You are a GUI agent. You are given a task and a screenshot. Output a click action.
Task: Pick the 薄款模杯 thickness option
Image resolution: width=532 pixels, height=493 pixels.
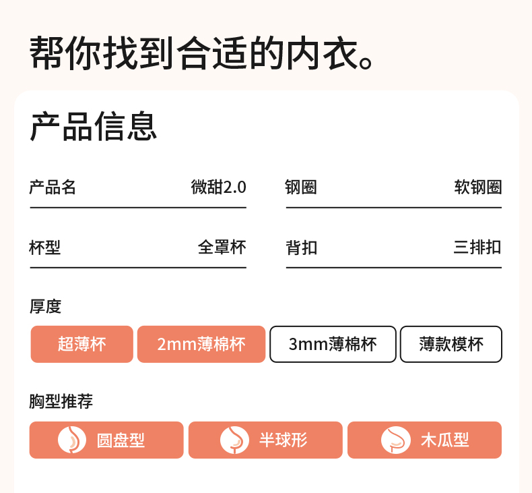coord(451,345)
